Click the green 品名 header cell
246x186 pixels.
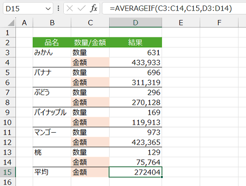tap(52, 42)
